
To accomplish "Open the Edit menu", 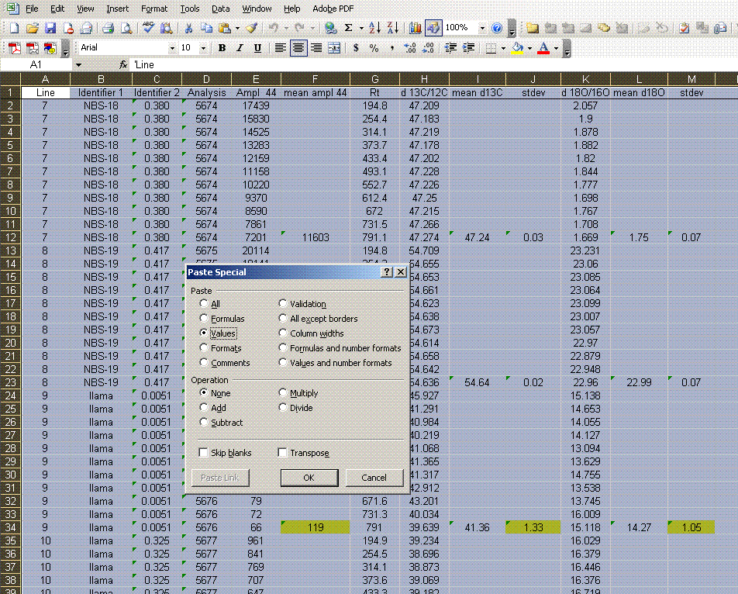I will [57, 9].
